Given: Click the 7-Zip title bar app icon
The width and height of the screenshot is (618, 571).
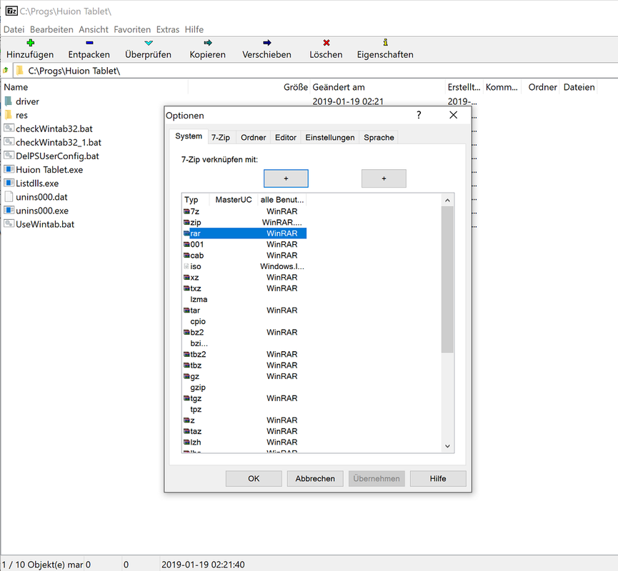Looking at the screenshot, I should click(11, 11).
